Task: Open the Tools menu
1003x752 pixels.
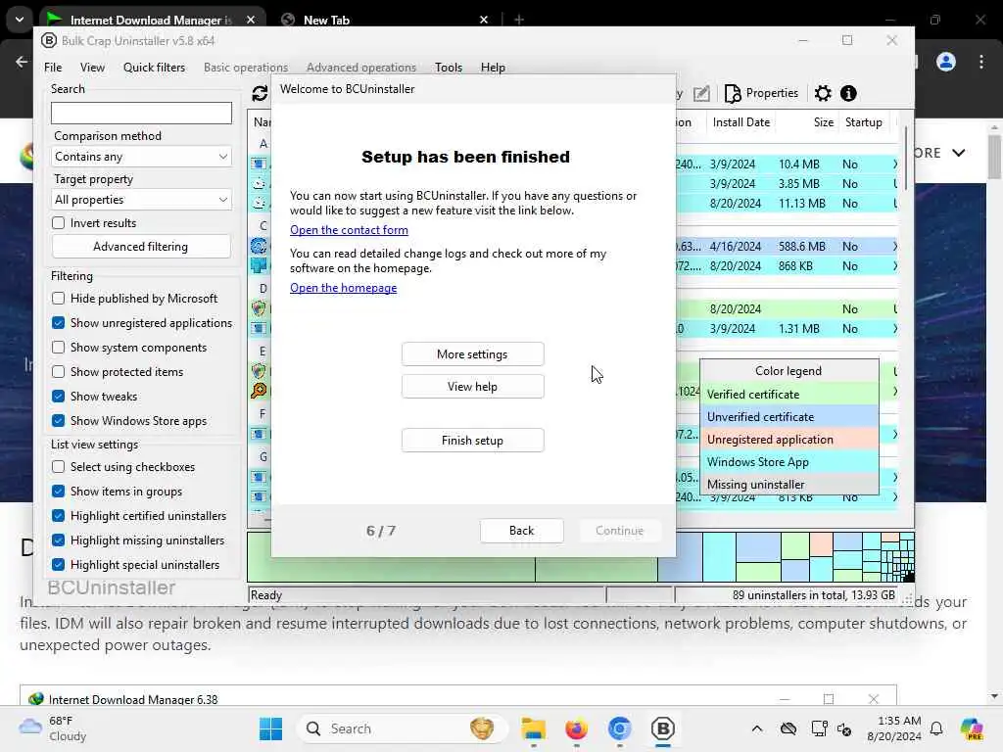Action: [x=449, y=68]
